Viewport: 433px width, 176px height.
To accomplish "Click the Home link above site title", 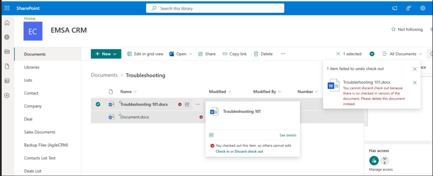I will tap(29, 18).
